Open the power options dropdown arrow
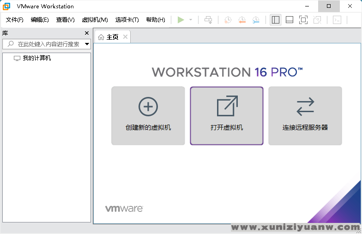Viewport: 362px width, 234px height. point(191,20)
